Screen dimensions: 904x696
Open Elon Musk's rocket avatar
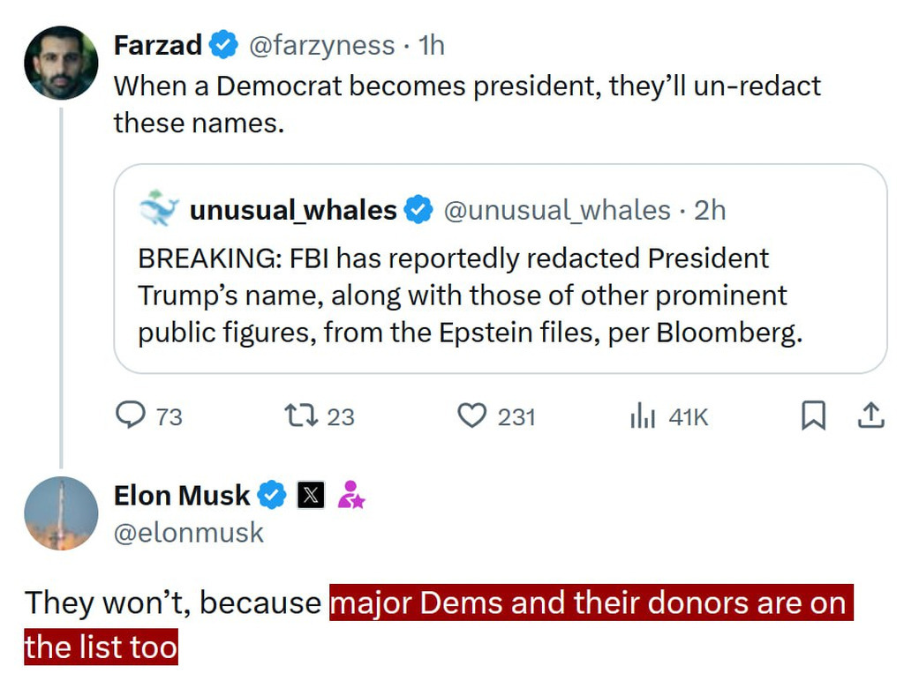pyautogui.click(x=61, y=513)
